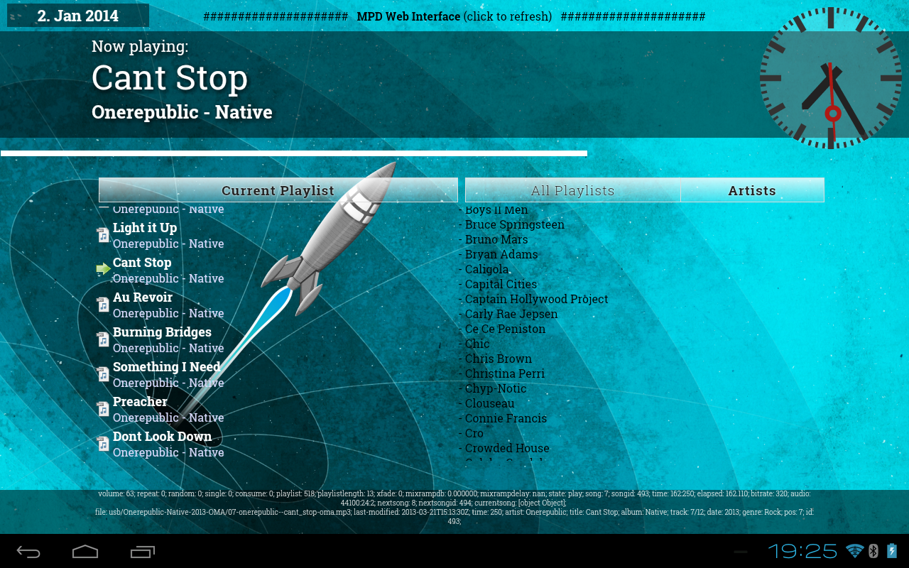Click the music file icon beside Preacher
Screen dimensions: 909x568
coord(104,409)
